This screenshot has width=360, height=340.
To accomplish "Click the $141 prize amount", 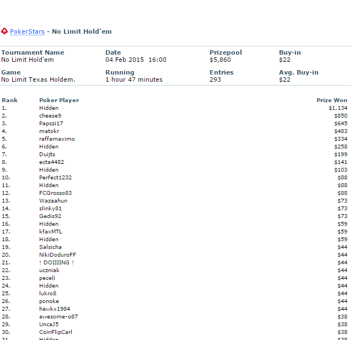I will point(341,162).
